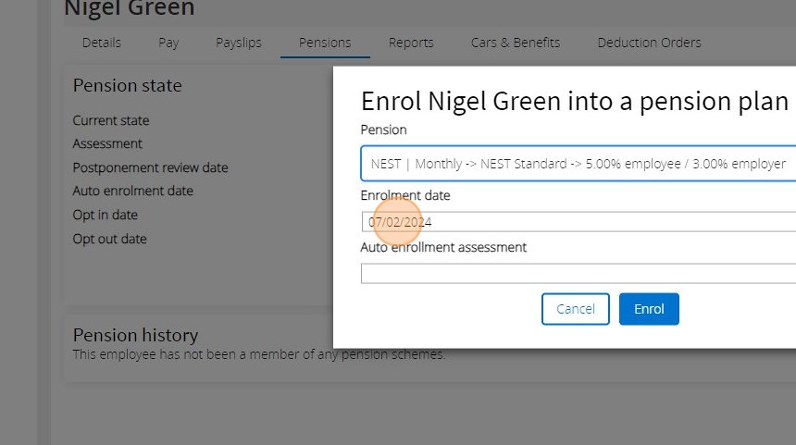Click the 'Opt out date' label
This screenshot has height=445, width=796.
point(110,239)
